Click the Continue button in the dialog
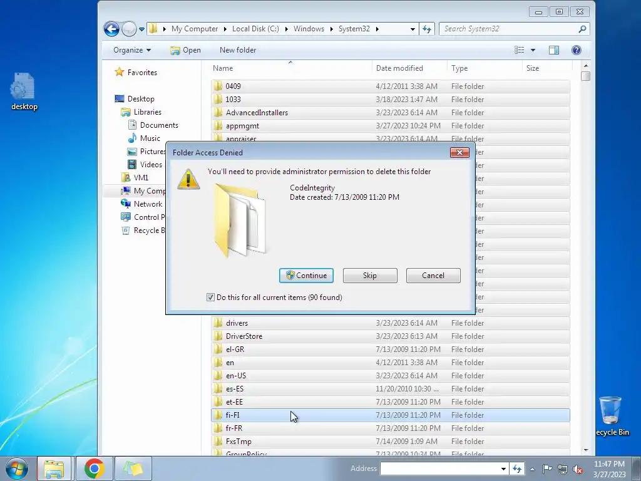 [306, 276]
